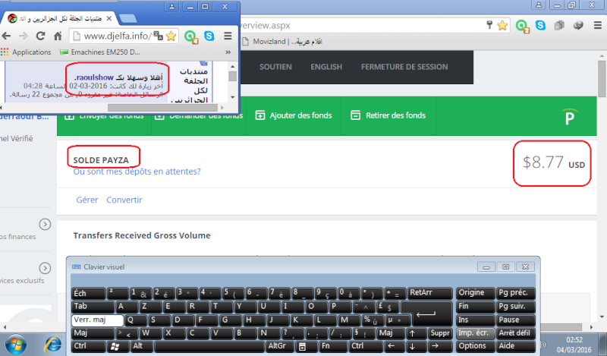Click RetArr backspace key
Screen dimensions: 607x356
[x=430, y=293]
